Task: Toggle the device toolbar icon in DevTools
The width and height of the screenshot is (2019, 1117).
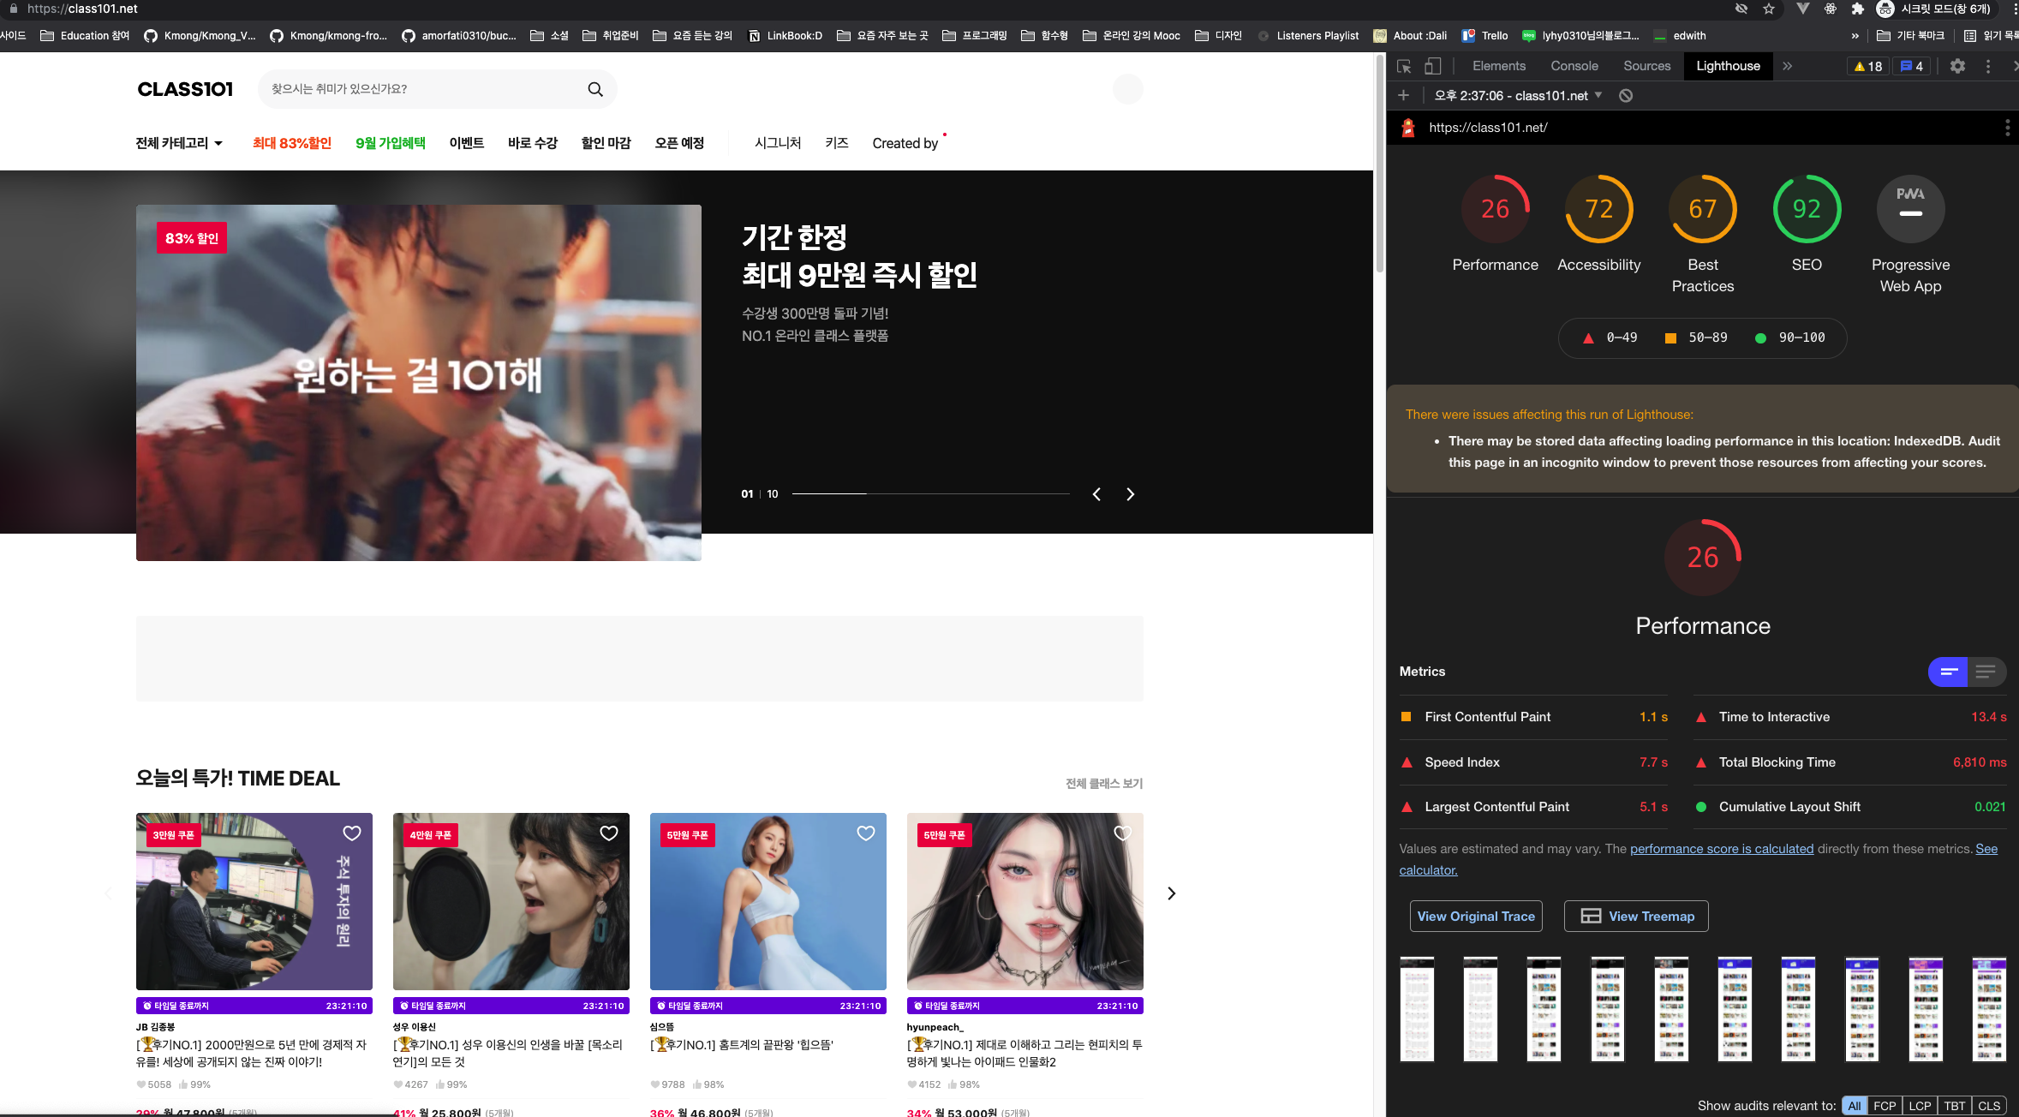Action: click(1432, 66)
